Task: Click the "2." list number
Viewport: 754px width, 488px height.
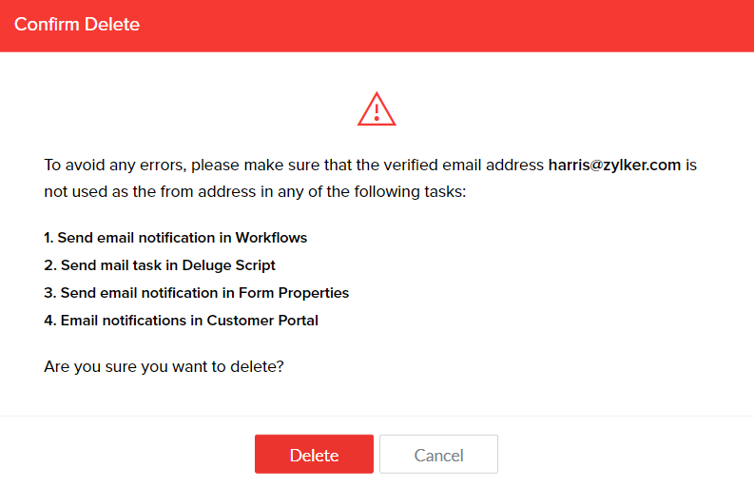Action: (x=49, y=265)
